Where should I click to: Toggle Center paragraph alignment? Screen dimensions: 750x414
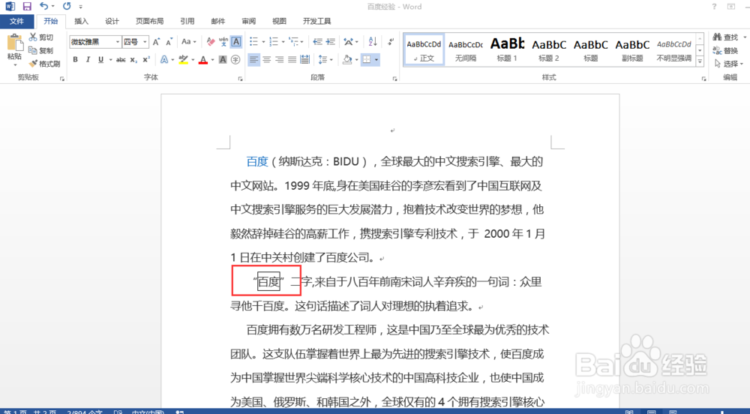coord(266,60)
